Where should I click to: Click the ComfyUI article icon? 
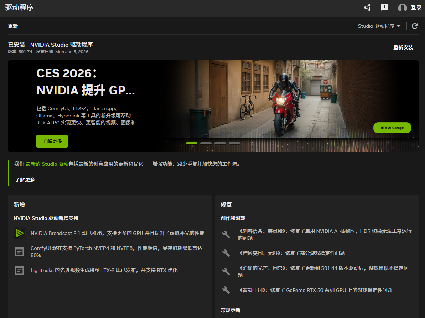(19, 252)
